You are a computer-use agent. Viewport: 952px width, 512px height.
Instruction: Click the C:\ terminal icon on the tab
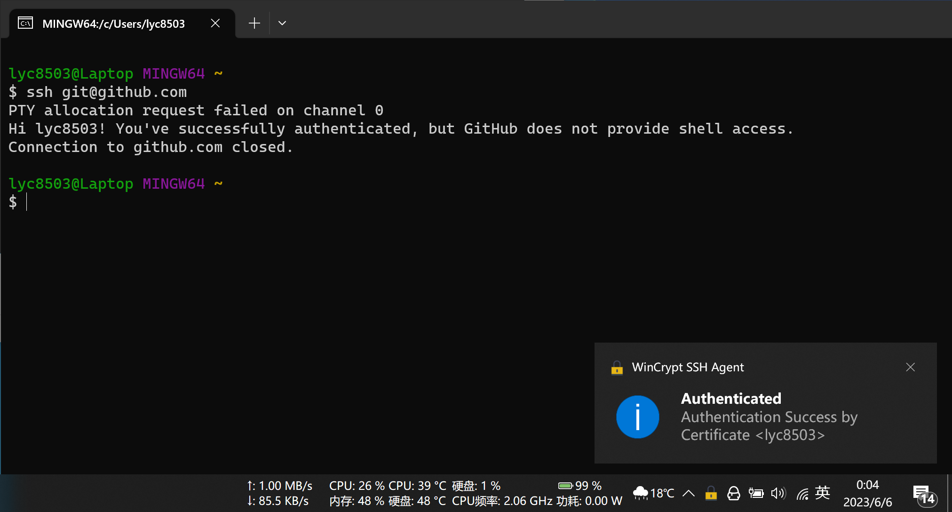coord(25,22)
